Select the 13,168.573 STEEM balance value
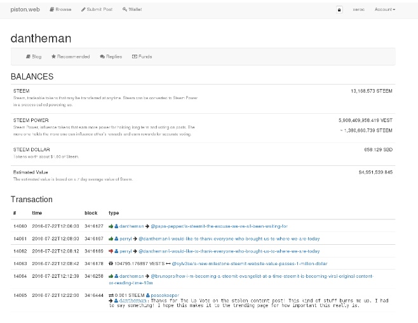418x323 pixels. 372,91
